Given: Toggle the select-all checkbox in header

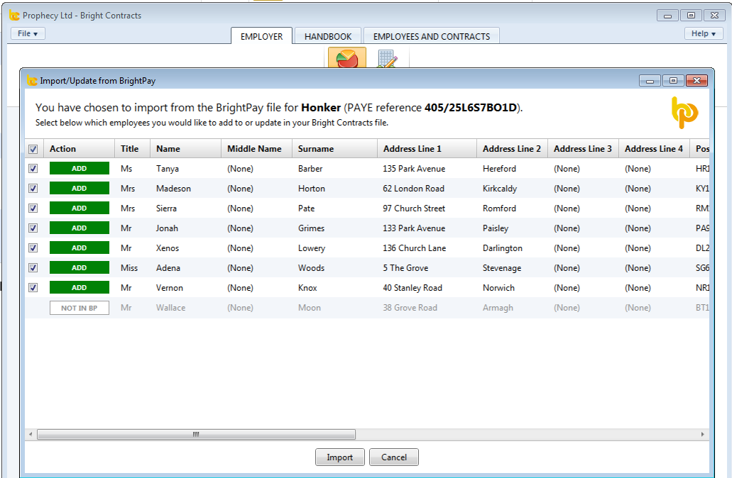Looking at the screenshot, I should (33, 149).
